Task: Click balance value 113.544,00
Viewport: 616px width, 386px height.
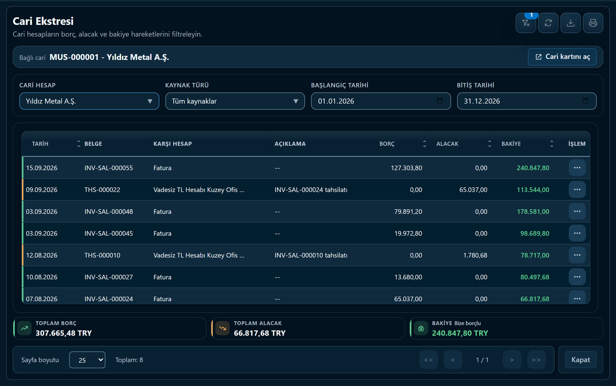Action: pos(533,190)
